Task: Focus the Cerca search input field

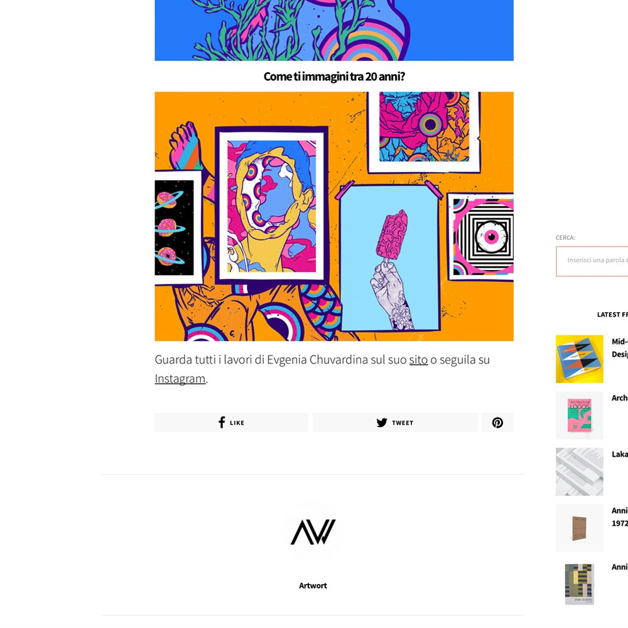Action: point(592,261)
